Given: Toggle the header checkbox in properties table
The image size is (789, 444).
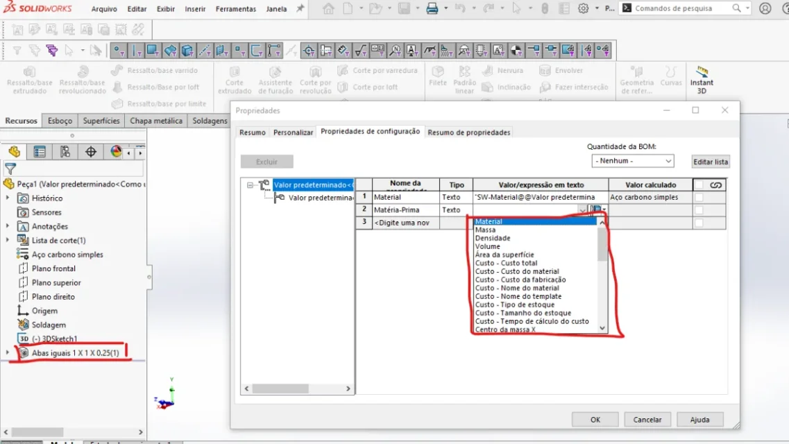Looking at the screenshot, I should pos(698,185).
